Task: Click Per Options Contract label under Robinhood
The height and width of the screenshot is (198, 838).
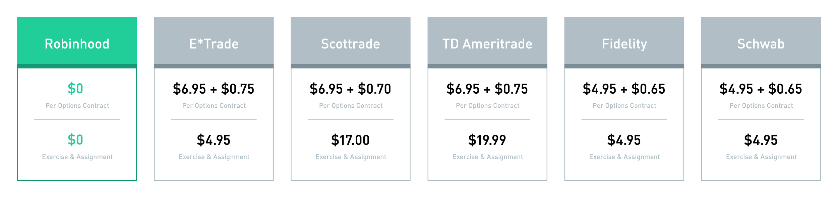Action: click(77, 106)
